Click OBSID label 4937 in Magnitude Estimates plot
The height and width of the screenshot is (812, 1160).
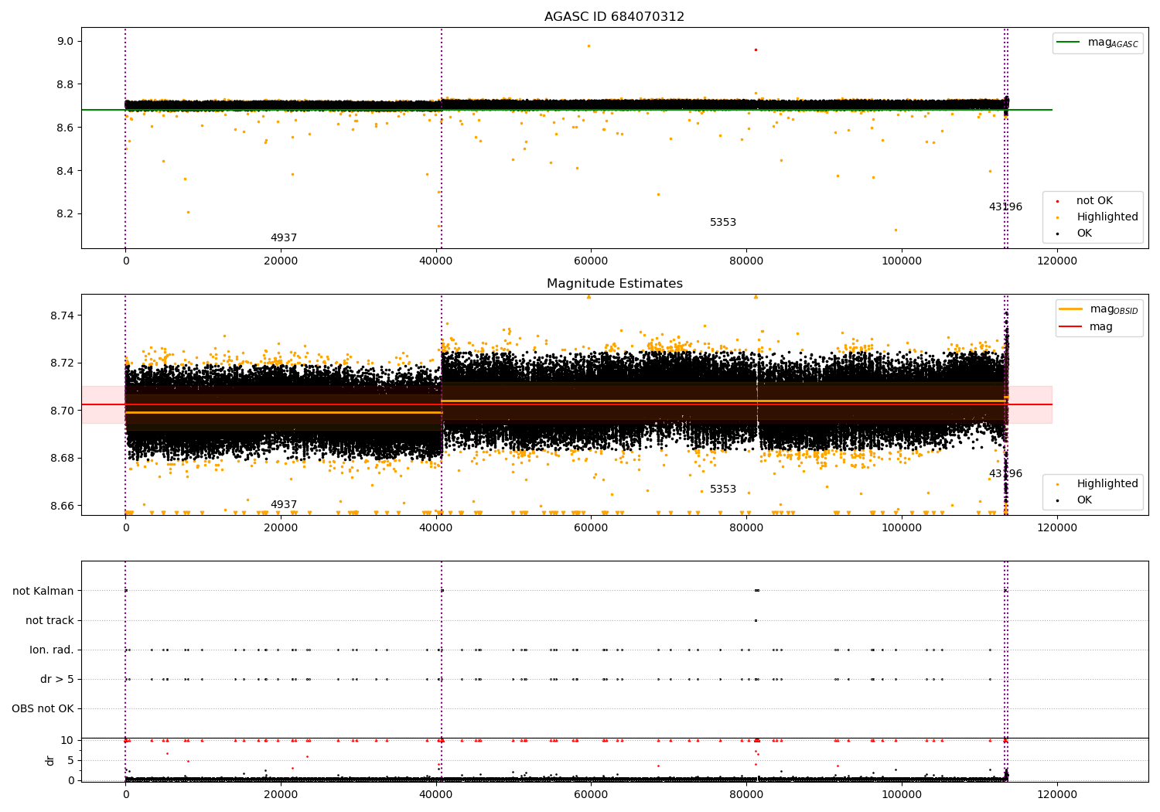pos(284,505)
